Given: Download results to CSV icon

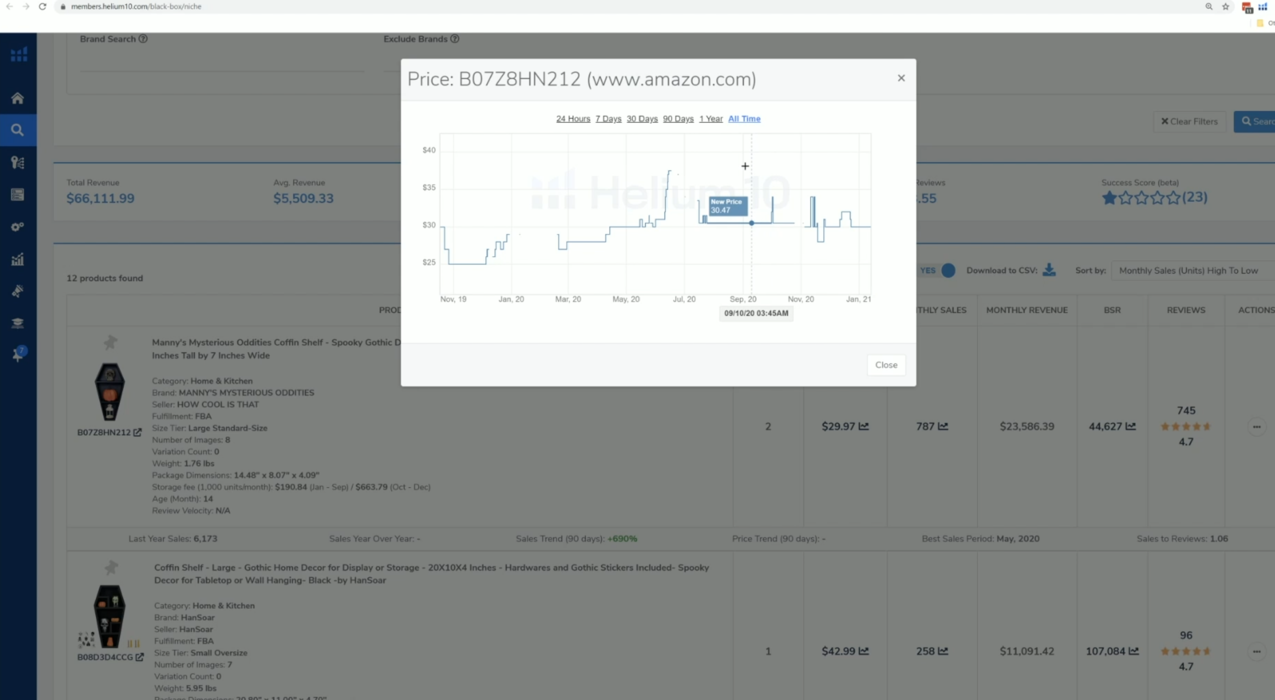Looking at the screenshot, I should pyautogui.click(x=1049, y=270).
